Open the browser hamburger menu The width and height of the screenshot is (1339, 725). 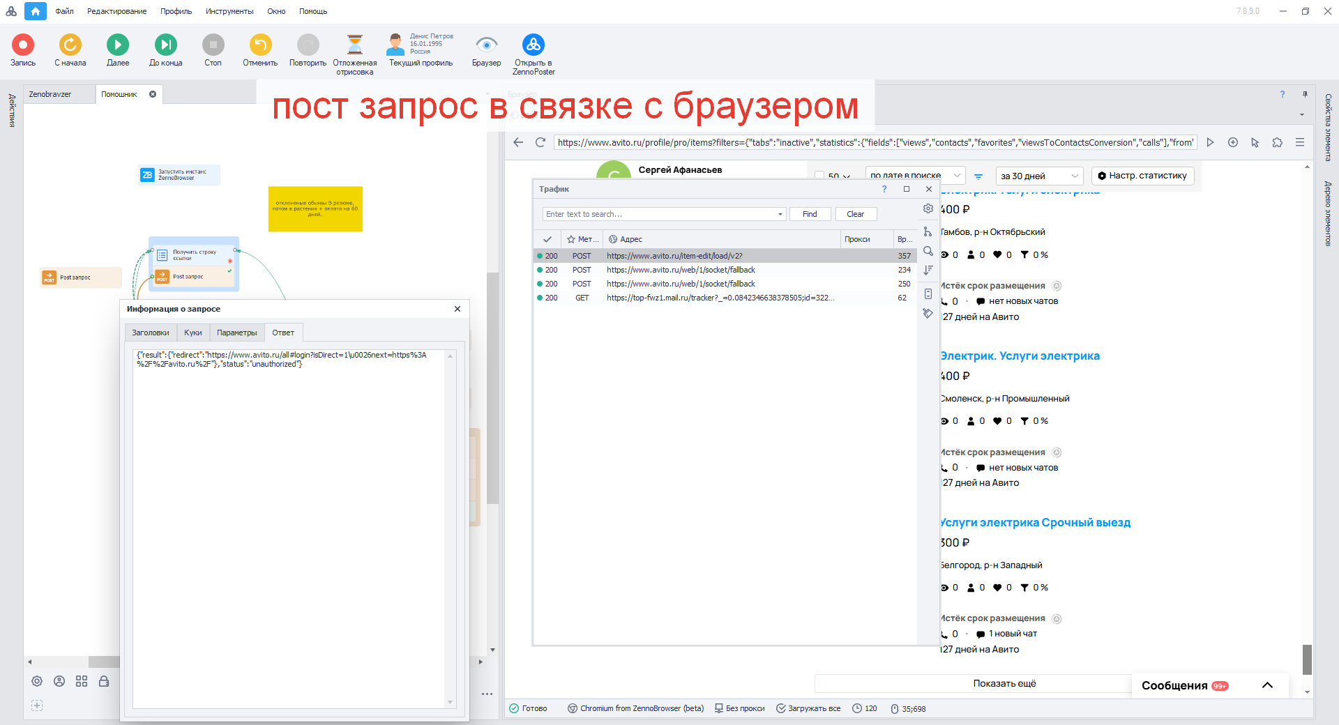point(1300,142)
